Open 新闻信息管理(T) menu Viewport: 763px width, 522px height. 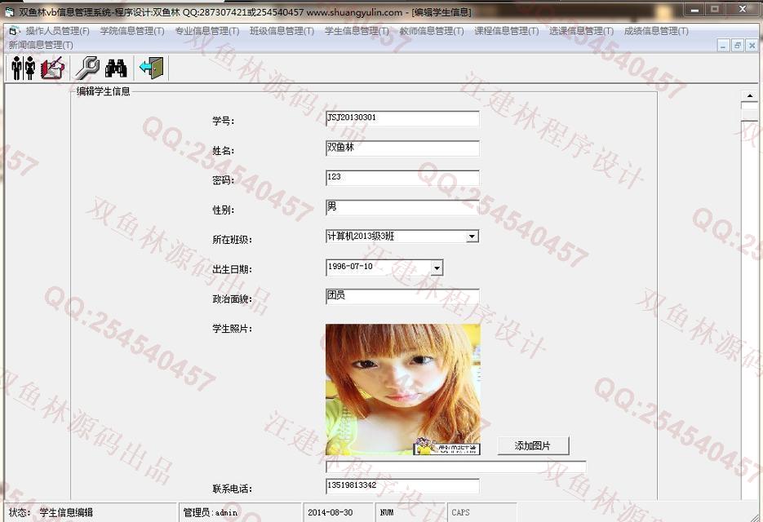coord(41,45)
